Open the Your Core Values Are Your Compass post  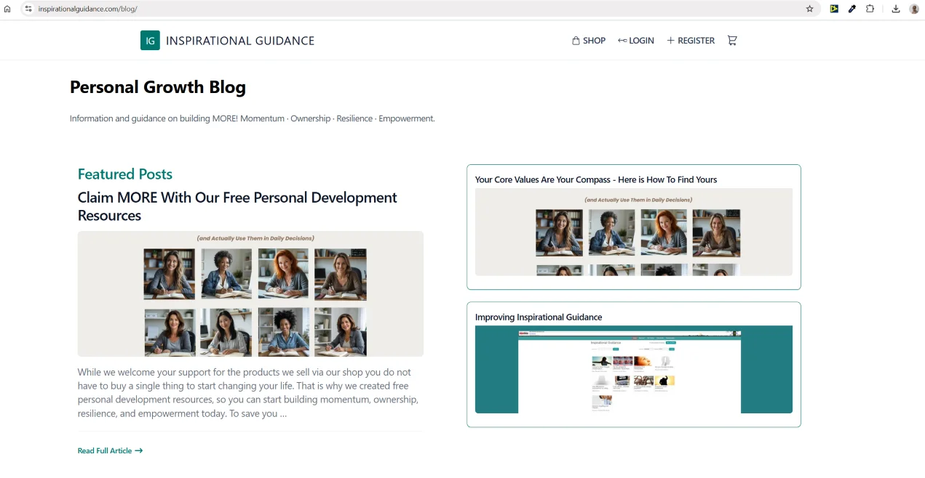point(595,179)
